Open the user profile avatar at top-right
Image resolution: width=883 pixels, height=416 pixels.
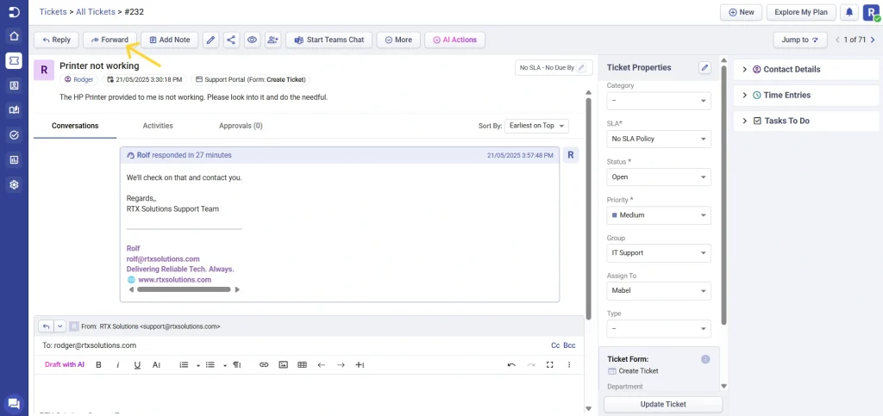(871, 12)
